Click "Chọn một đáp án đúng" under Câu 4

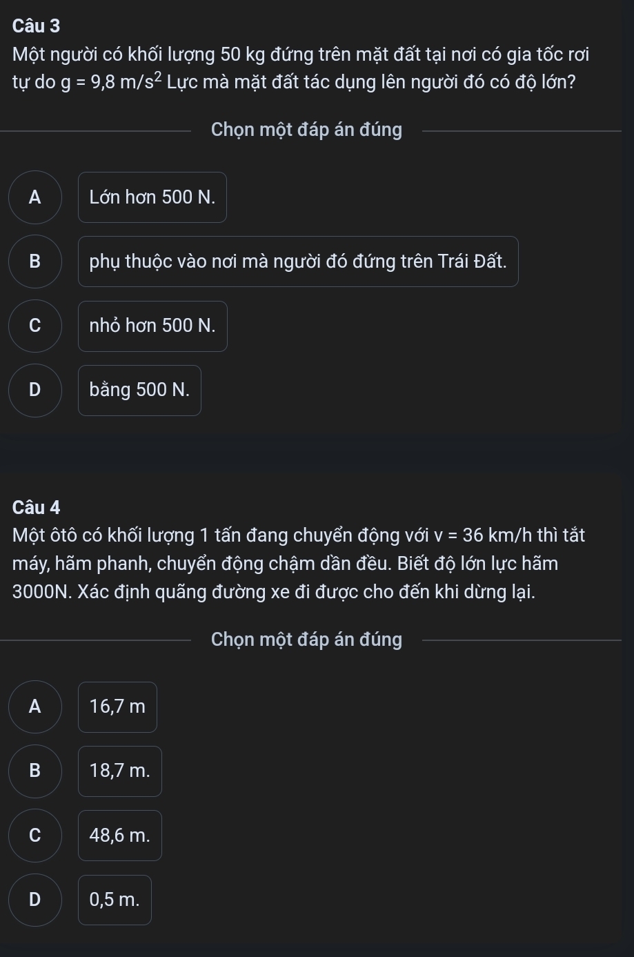click(306, 640)
